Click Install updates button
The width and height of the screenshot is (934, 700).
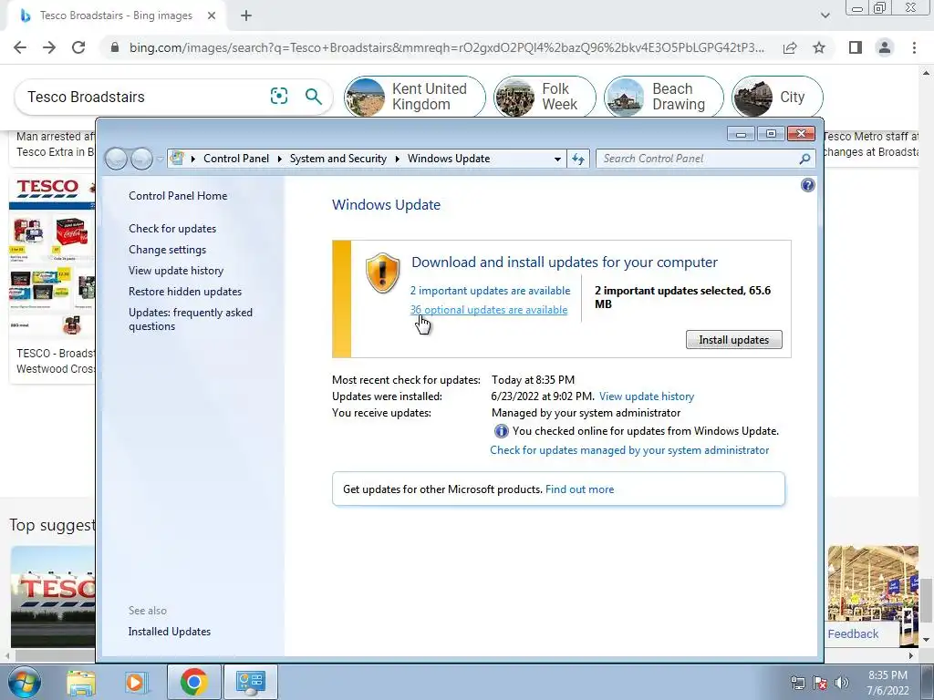(734, 340)
